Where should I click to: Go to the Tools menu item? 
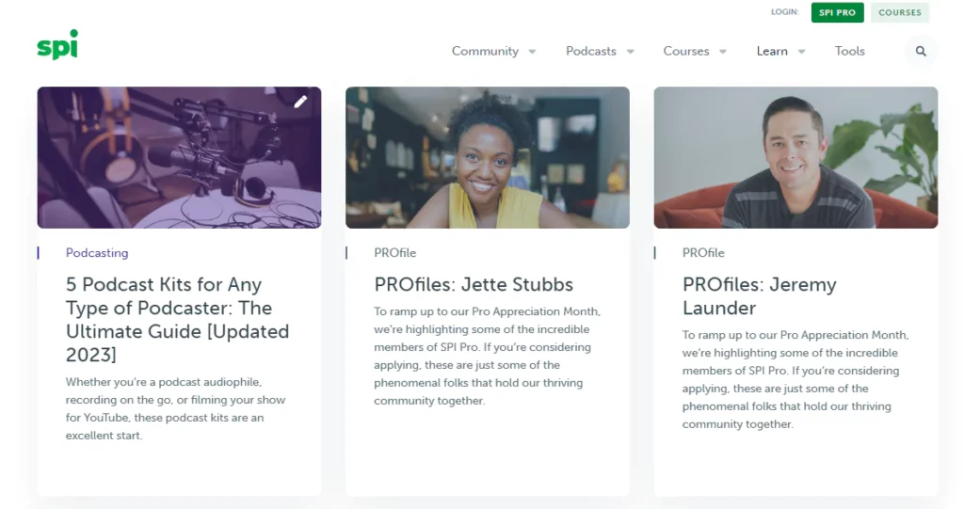(850, 51)
